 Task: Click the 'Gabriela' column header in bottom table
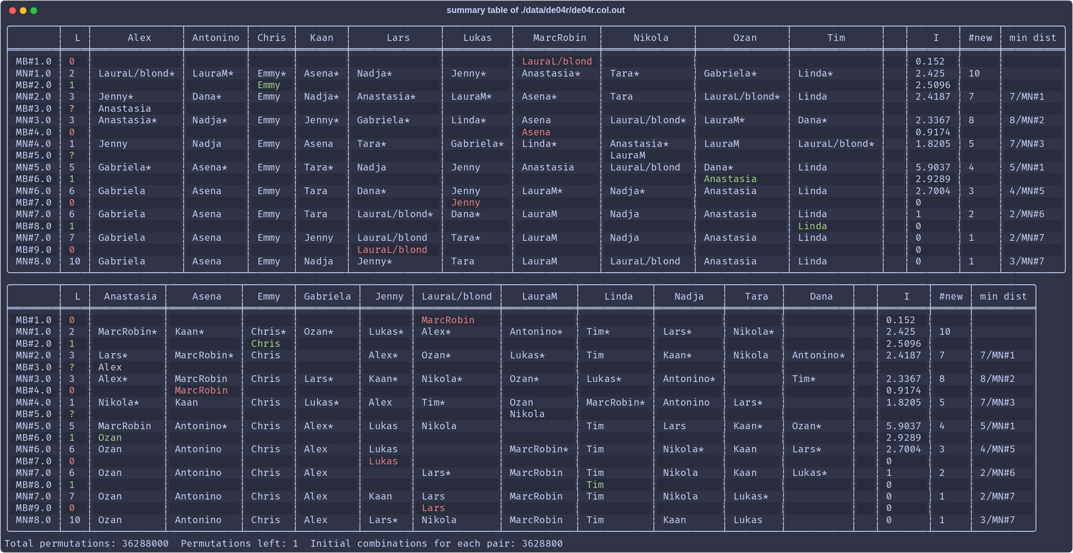coord(327,296)
